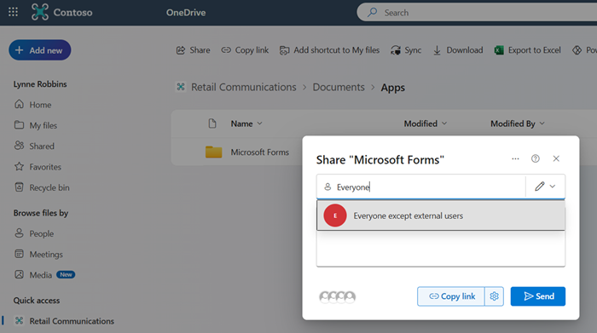This screenshot has height=333, width=597.
Task: Click the Documents breadcrumb
Action: 339,87
